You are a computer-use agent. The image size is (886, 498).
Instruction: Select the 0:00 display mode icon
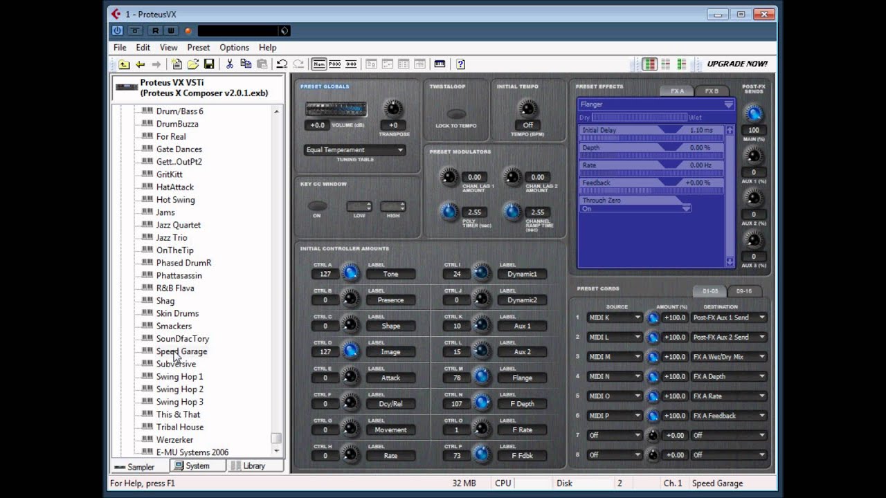[x=351, y=64]
